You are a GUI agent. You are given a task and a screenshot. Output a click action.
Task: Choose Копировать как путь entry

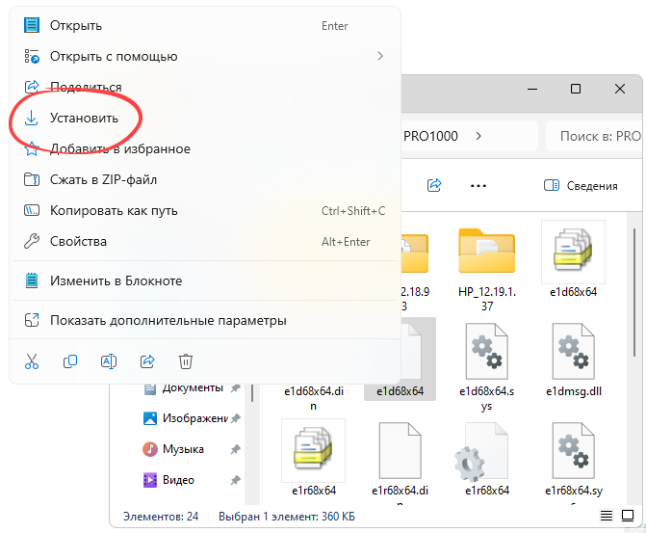tap(205, 210)
